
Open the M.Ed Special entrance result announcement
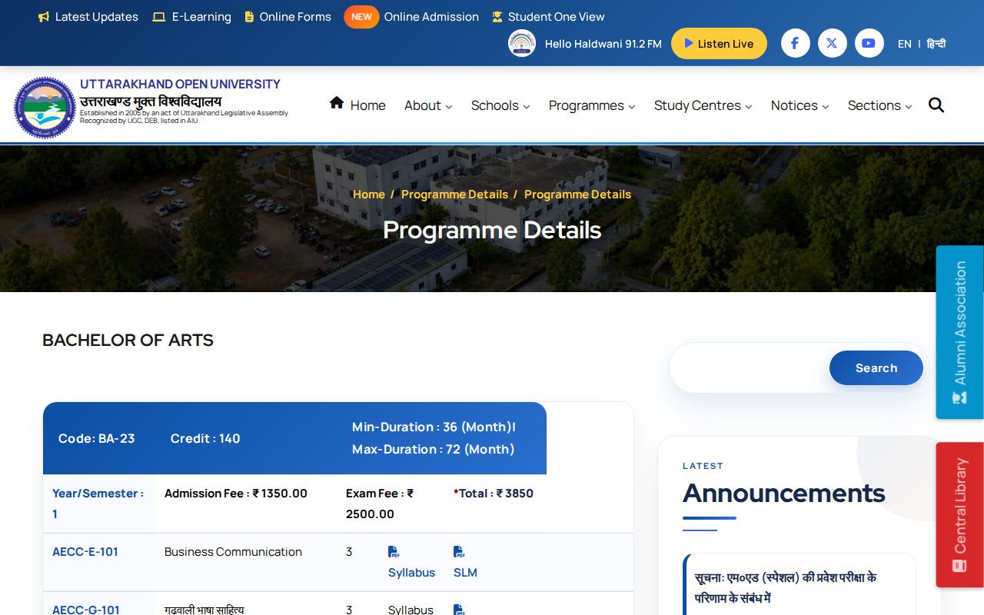click(x=786, y=588)
